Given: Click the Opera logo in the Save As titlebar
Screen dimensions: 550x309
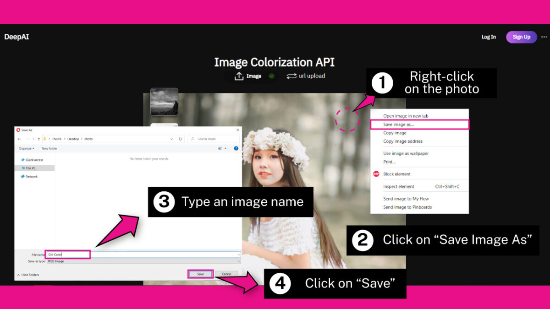Looking at the screenshot, I should [x=17, y=130].
